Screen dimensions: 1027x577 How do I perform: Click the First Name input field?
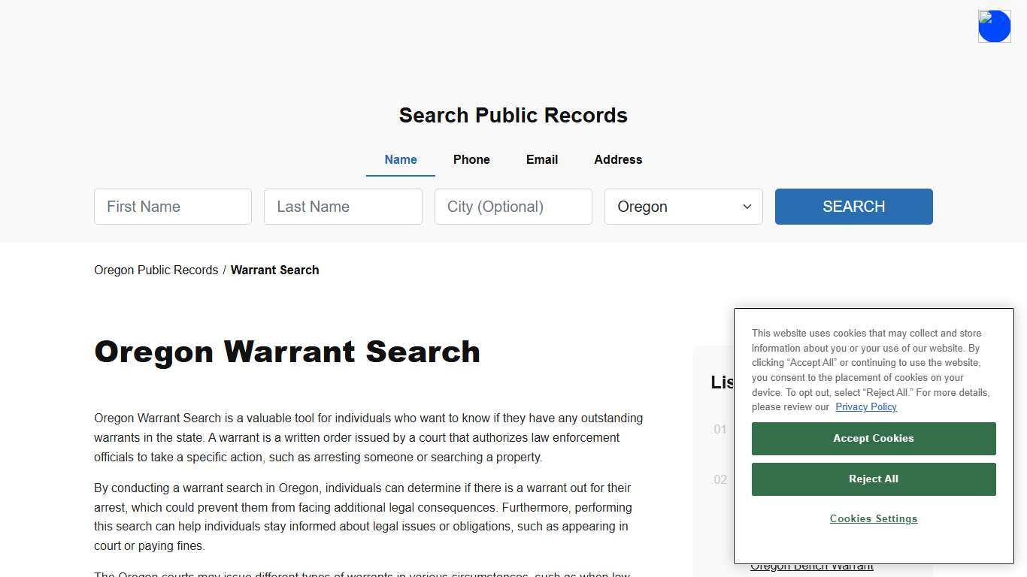[x=172, y=207]
